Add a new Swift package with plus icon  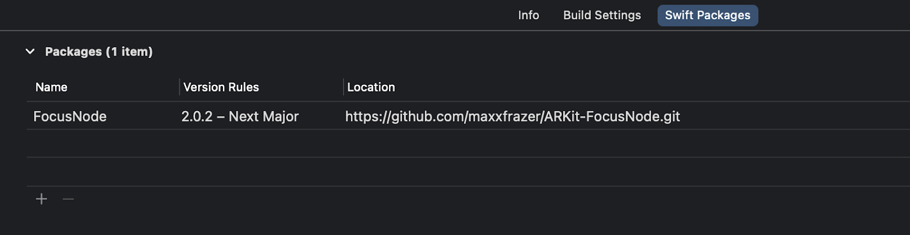click(x=42, y=199)
